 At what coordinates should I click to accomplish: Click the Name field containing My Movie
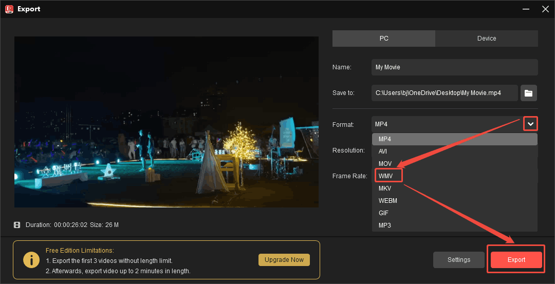point(454,67)
